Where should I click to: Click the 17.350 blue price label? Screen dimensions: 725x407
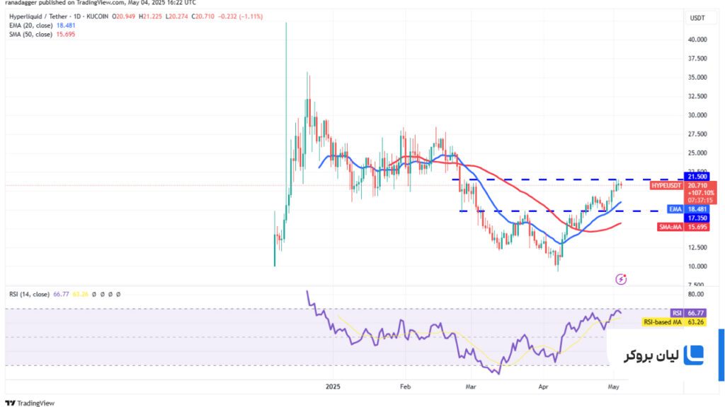coord(697,218)
